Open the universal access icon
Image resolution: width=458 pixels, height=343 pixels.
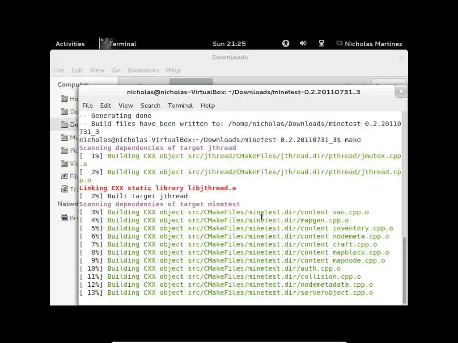click(x=286, y=43)
